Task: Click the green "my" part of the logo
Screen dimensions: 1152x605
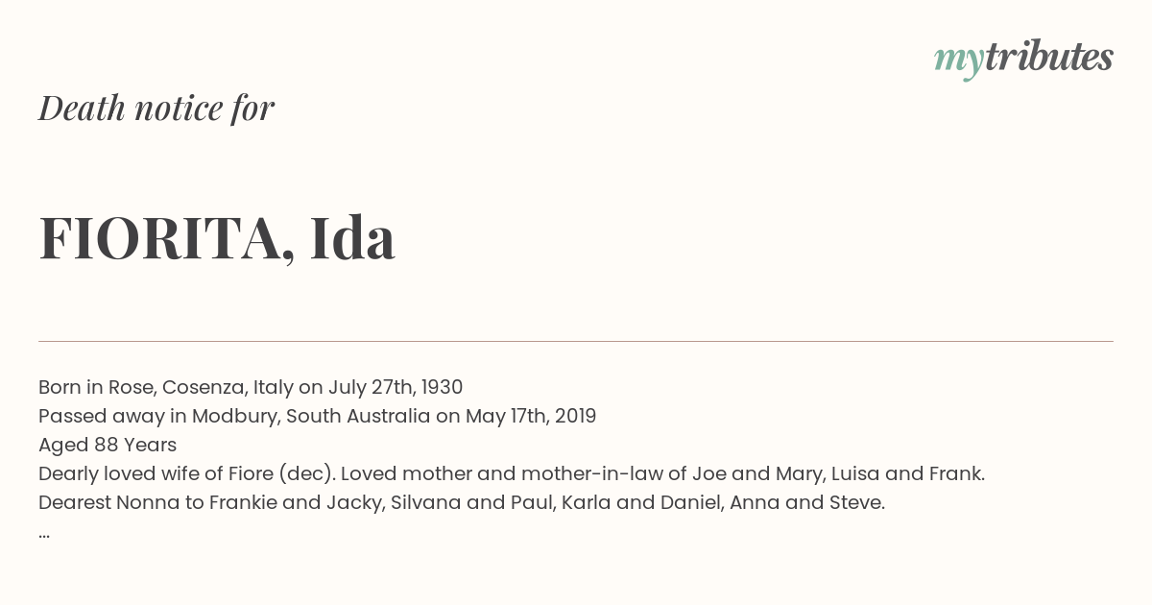Action: coord(958,61)
